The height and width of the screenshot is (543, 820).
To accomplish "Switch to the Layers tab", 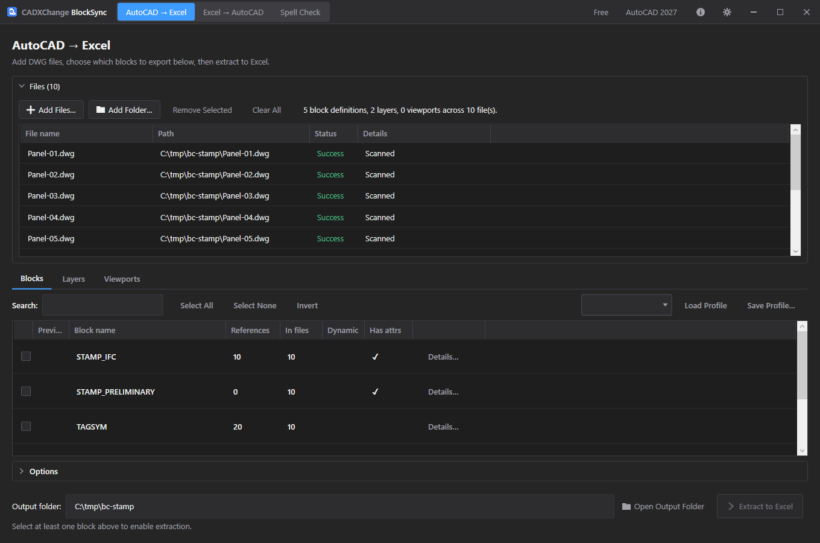I will [x=74, y=279].
